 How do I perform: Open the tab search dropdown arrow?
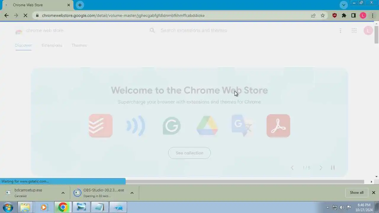point(344,5)
